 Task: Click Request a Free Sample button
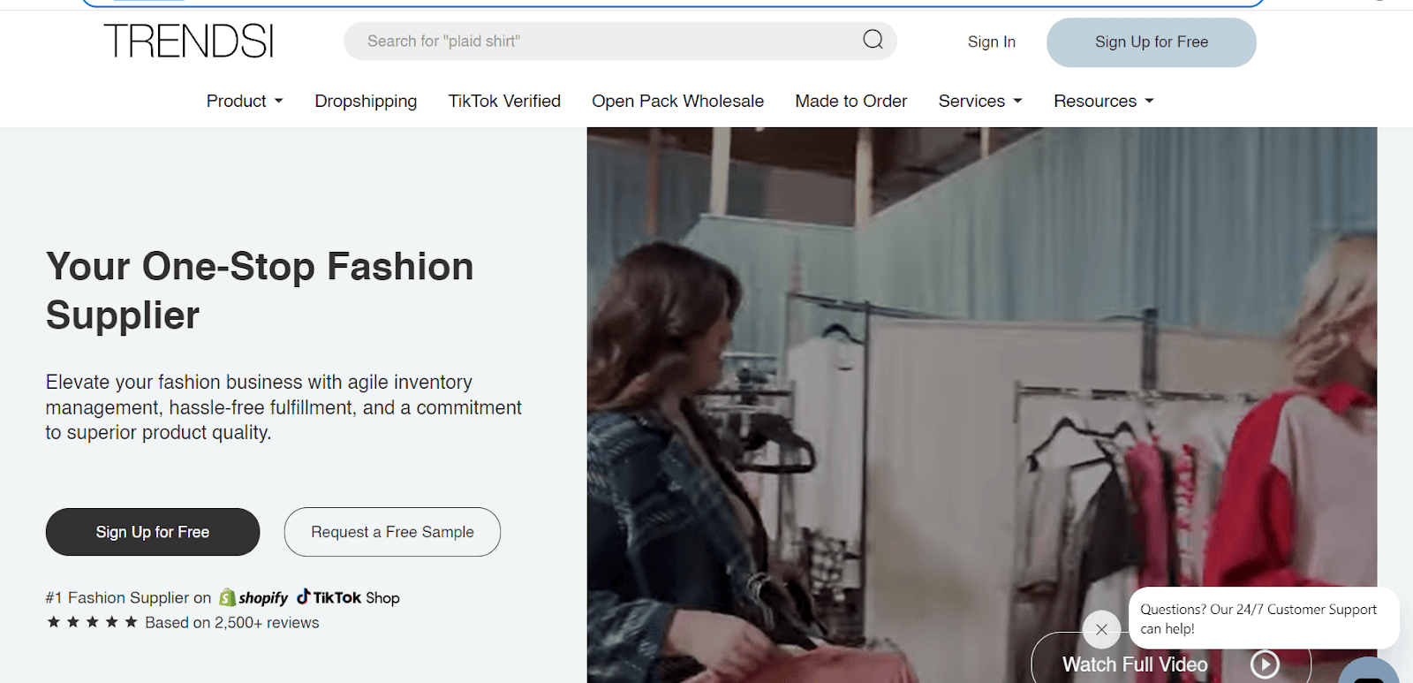click(x=392, y=532)
